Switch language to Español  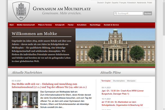[x=115, y=3]
